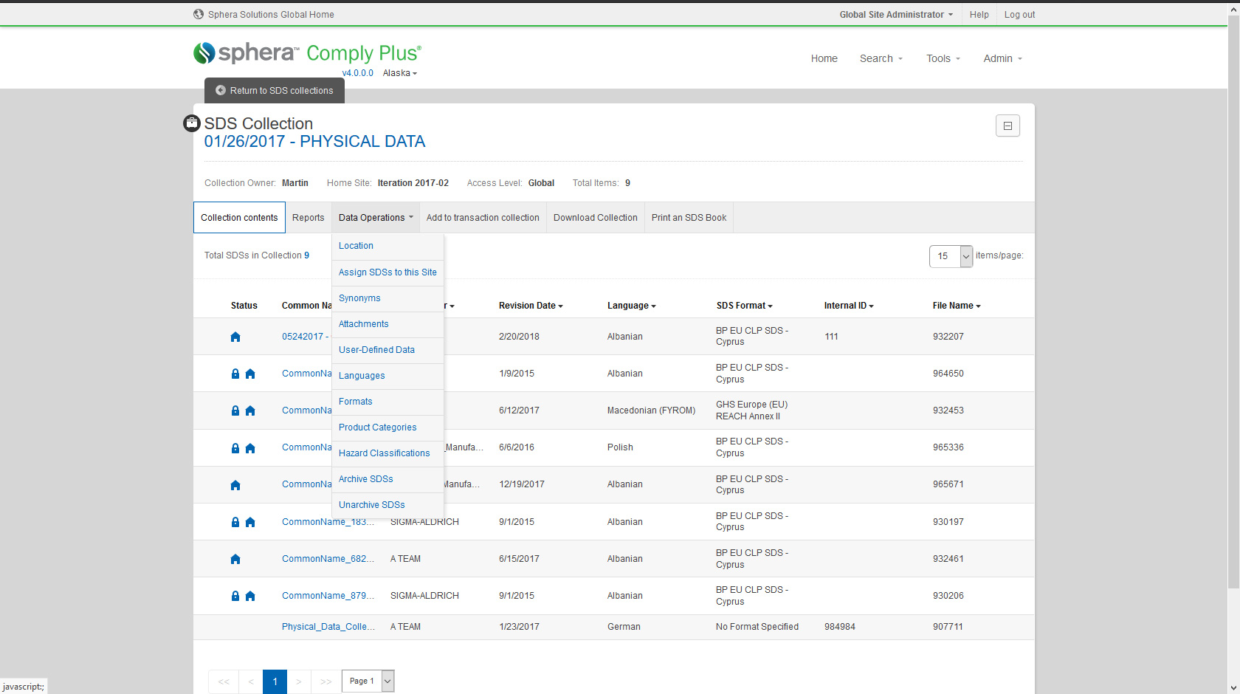This screenshot has width=1240, height=694.
Task: Expand the Tools menu
Action: coord(943,58)
